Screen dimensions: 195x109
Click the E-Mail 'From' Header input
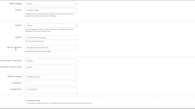[x=51, y=77]
